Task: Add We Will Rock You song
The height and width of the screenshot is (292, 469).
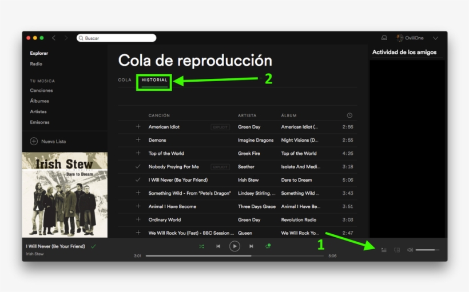Action: pos(138,233)
